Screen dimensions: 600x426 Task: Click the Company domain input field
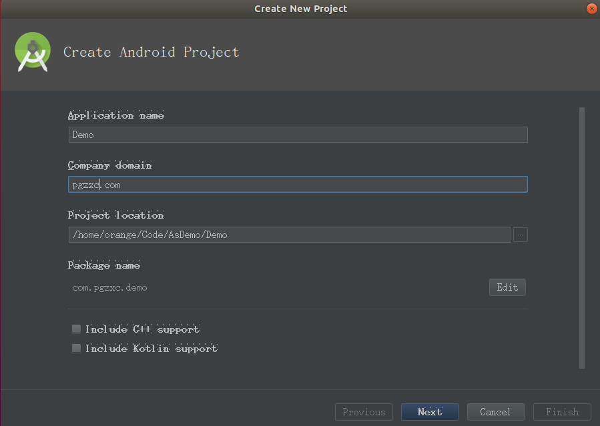298,185
